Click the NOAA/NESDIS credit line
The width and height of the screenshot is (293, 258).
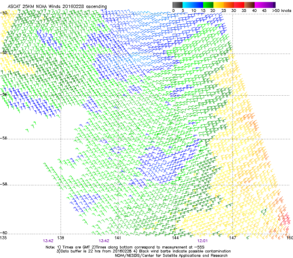click(171, 256)
